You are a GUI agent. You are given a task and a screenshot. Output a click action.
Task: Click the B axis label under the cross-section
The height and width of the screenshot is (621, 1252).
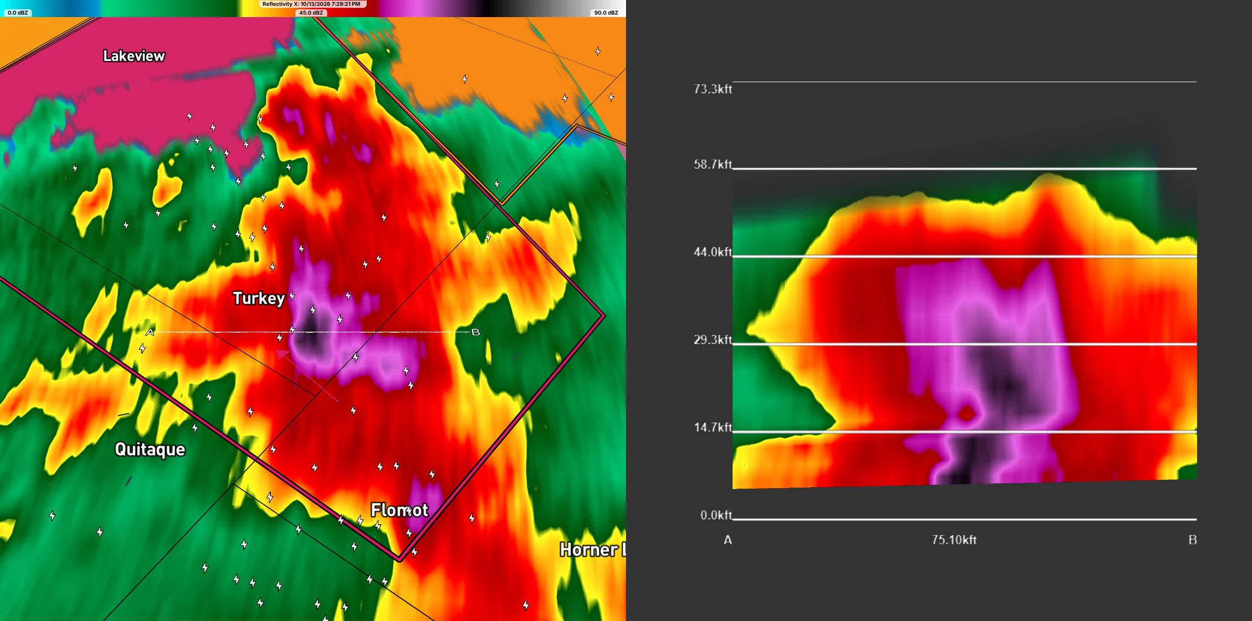1192,540
